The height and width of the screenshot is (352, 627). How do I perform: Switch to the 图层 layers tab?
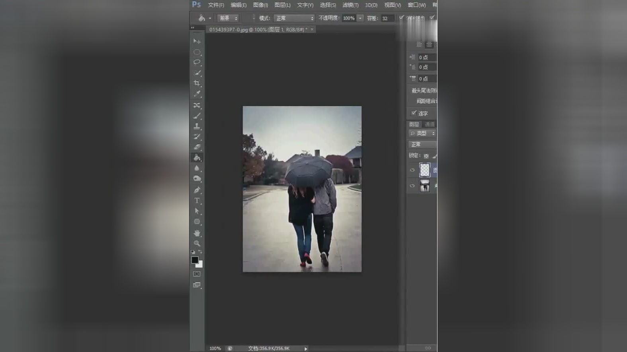pyautogui.click(x=414, y=124)
